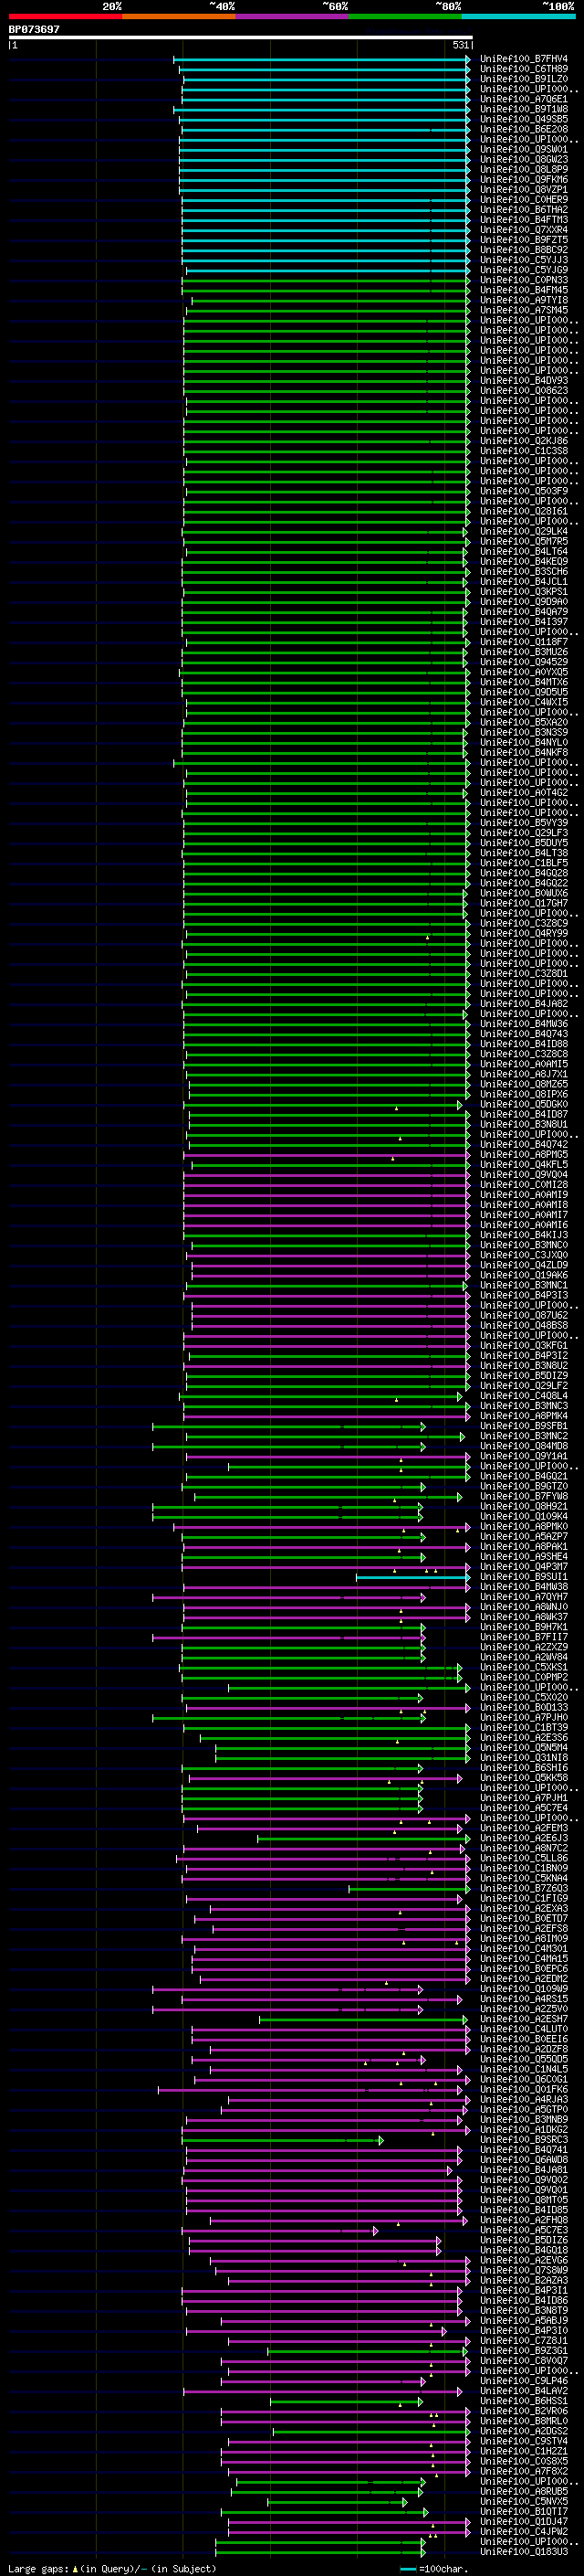Select label UniRef100_Q9FKM6
This screenshot has height=2576, width=584.
(523, 180)
